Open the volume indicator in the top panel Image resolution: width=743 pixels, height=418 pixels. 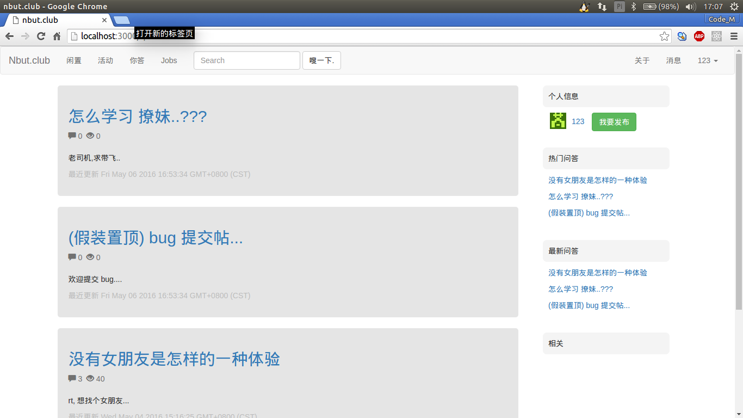click(x=691, y=7)
